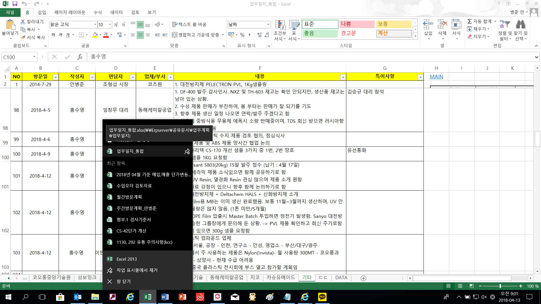Switch to Page Break Preview in status bar
This screenshot has width=541, height=304.
[472, 286]
